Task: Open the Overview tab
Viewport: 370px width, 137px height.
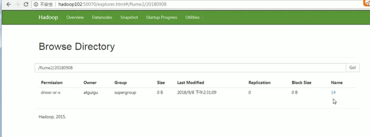Action: [x=75, y=17]
